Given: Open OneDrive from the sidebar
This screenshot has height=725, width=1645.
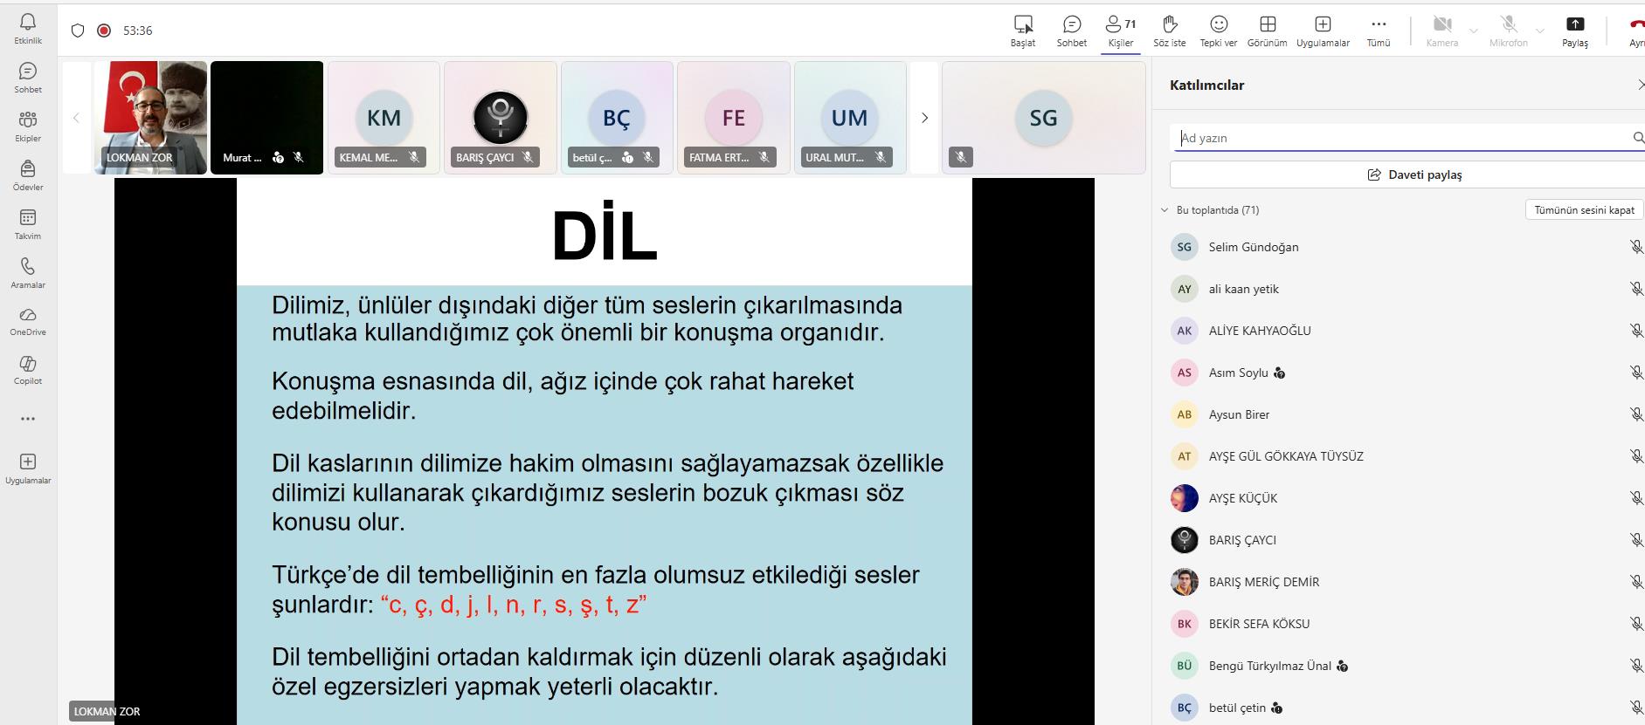Looking at the screenshot, I should click(28, 321).
